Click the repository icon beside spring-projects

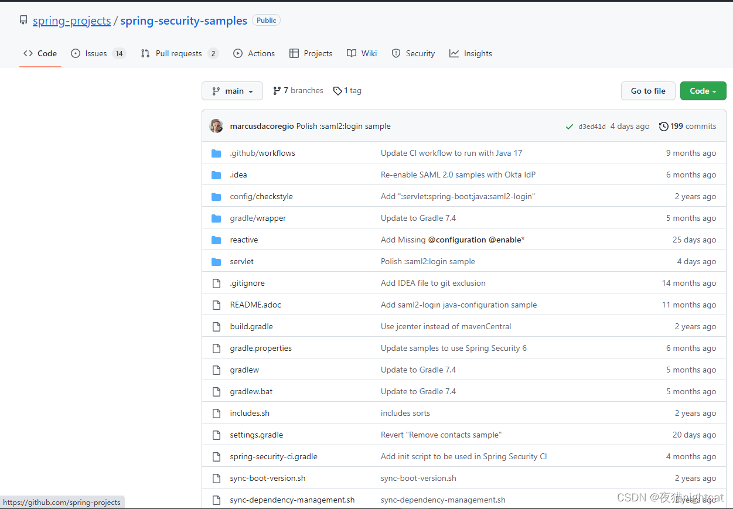23,21
